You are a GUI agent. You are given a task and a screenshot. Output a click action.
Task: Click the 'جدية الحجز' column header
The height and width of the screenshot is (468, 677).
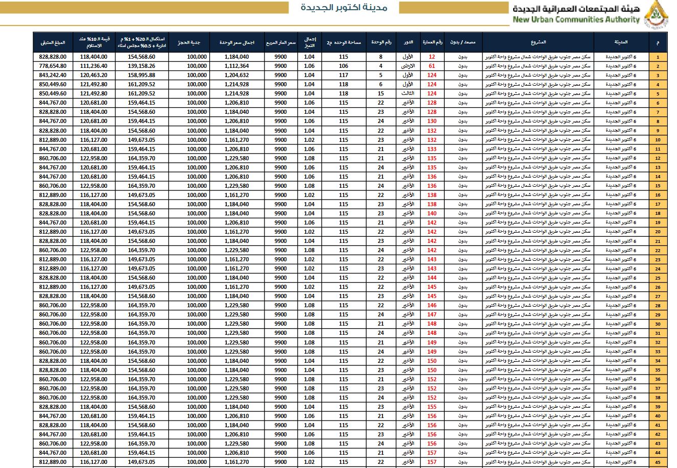188,42
